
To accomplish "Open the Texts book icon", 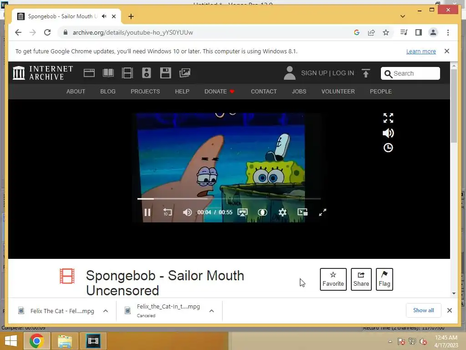I will tap(108, 73).
